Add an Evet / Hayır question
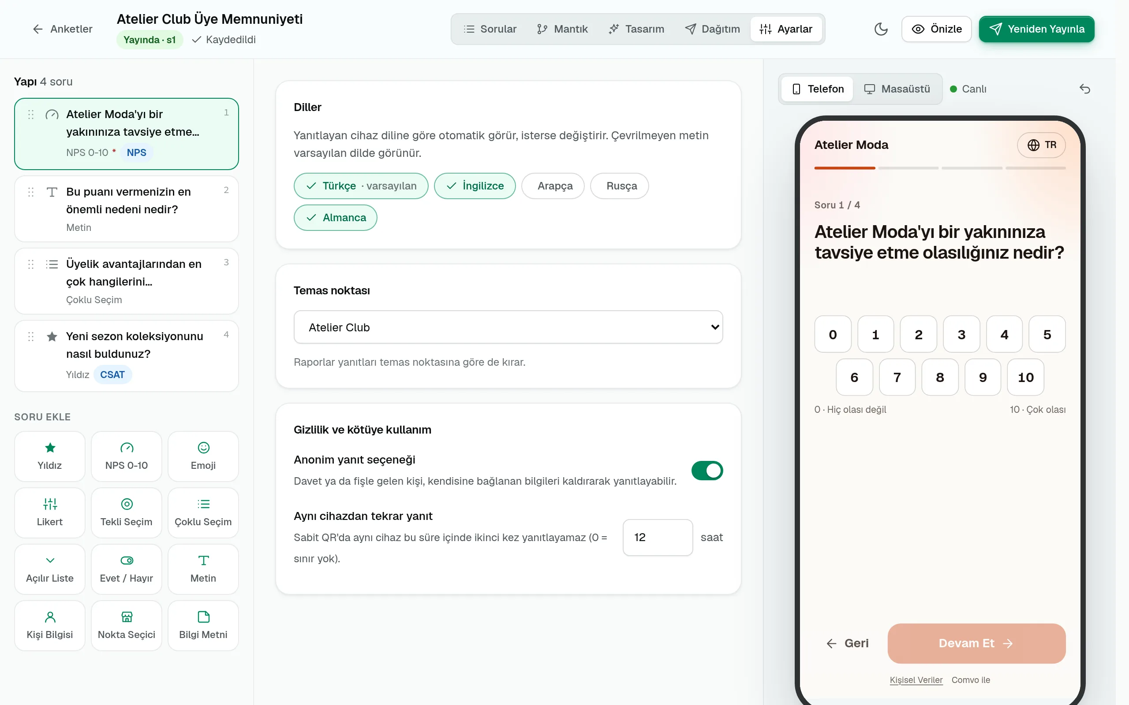The image size is (1129, 705). (127, 569)
